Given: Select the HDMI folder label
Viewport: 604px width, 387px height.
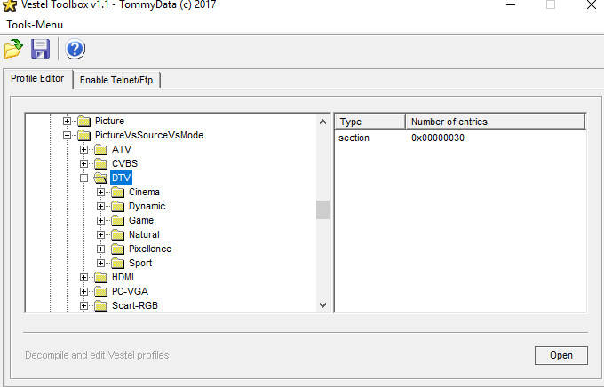Looking at the screenshot, I should tap(123, 277).
